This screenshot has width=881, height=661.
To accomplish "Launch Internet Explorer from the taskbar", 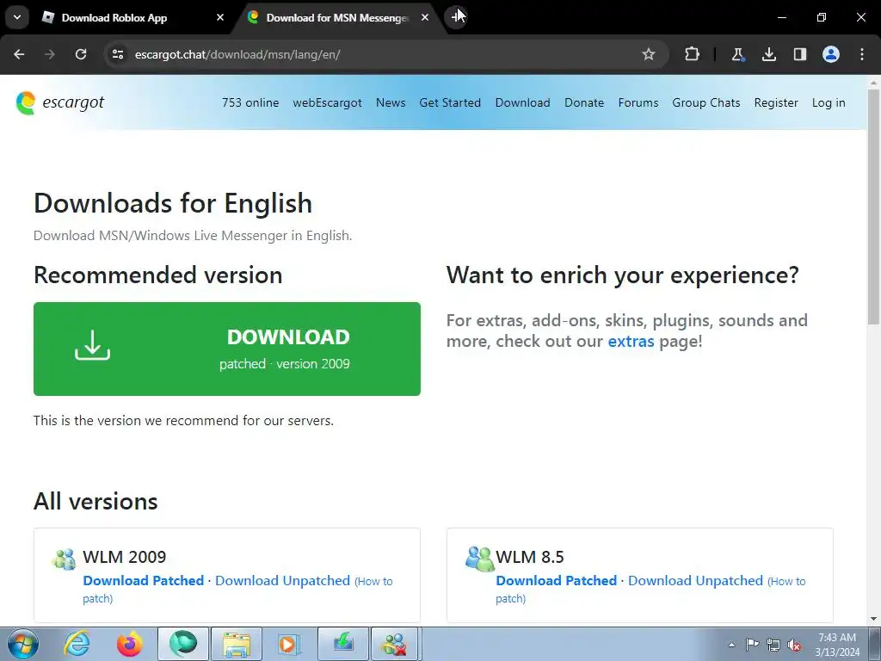I will (x=77, y=644).
